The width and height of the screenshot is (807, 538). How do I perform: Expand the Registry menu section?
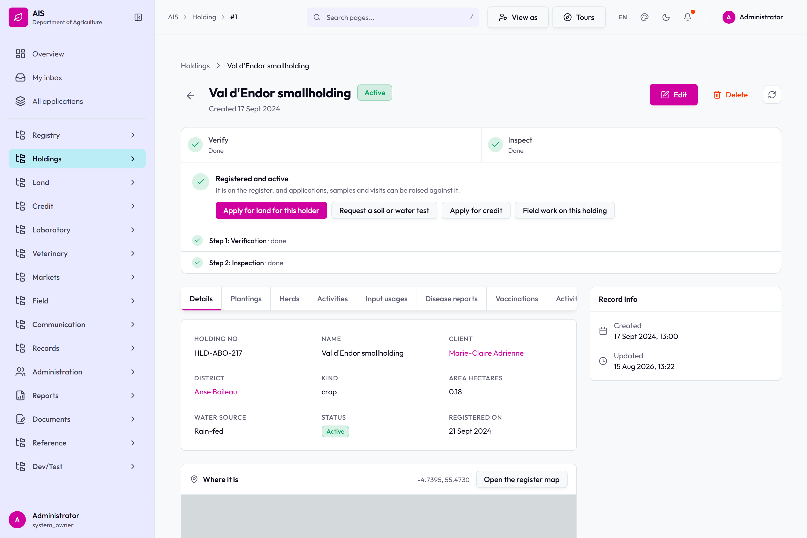click(77, 135)
